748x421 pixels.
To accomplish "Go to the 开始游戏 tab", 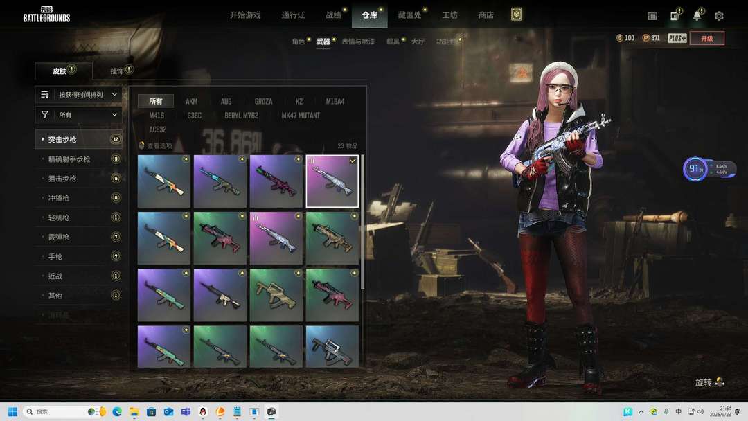I will click(245, 15).
